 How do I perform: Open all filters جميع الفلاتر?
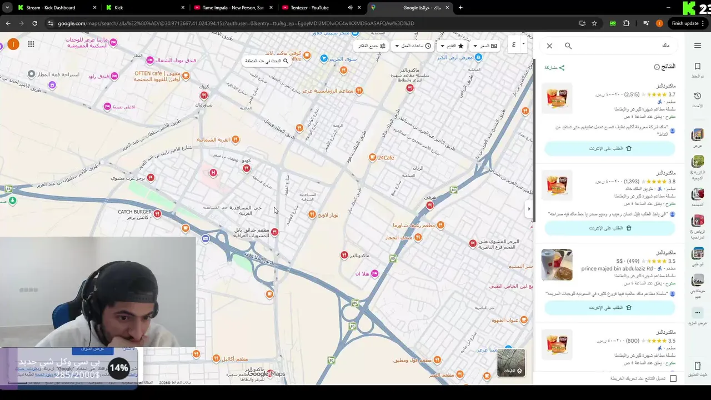coord(372,46)
